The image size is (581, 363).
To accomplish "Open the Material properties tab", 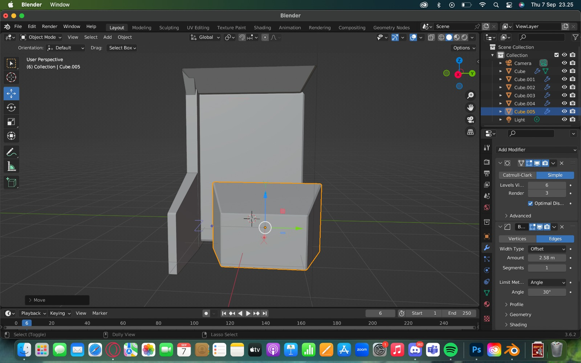I will [x=487, y=304].
